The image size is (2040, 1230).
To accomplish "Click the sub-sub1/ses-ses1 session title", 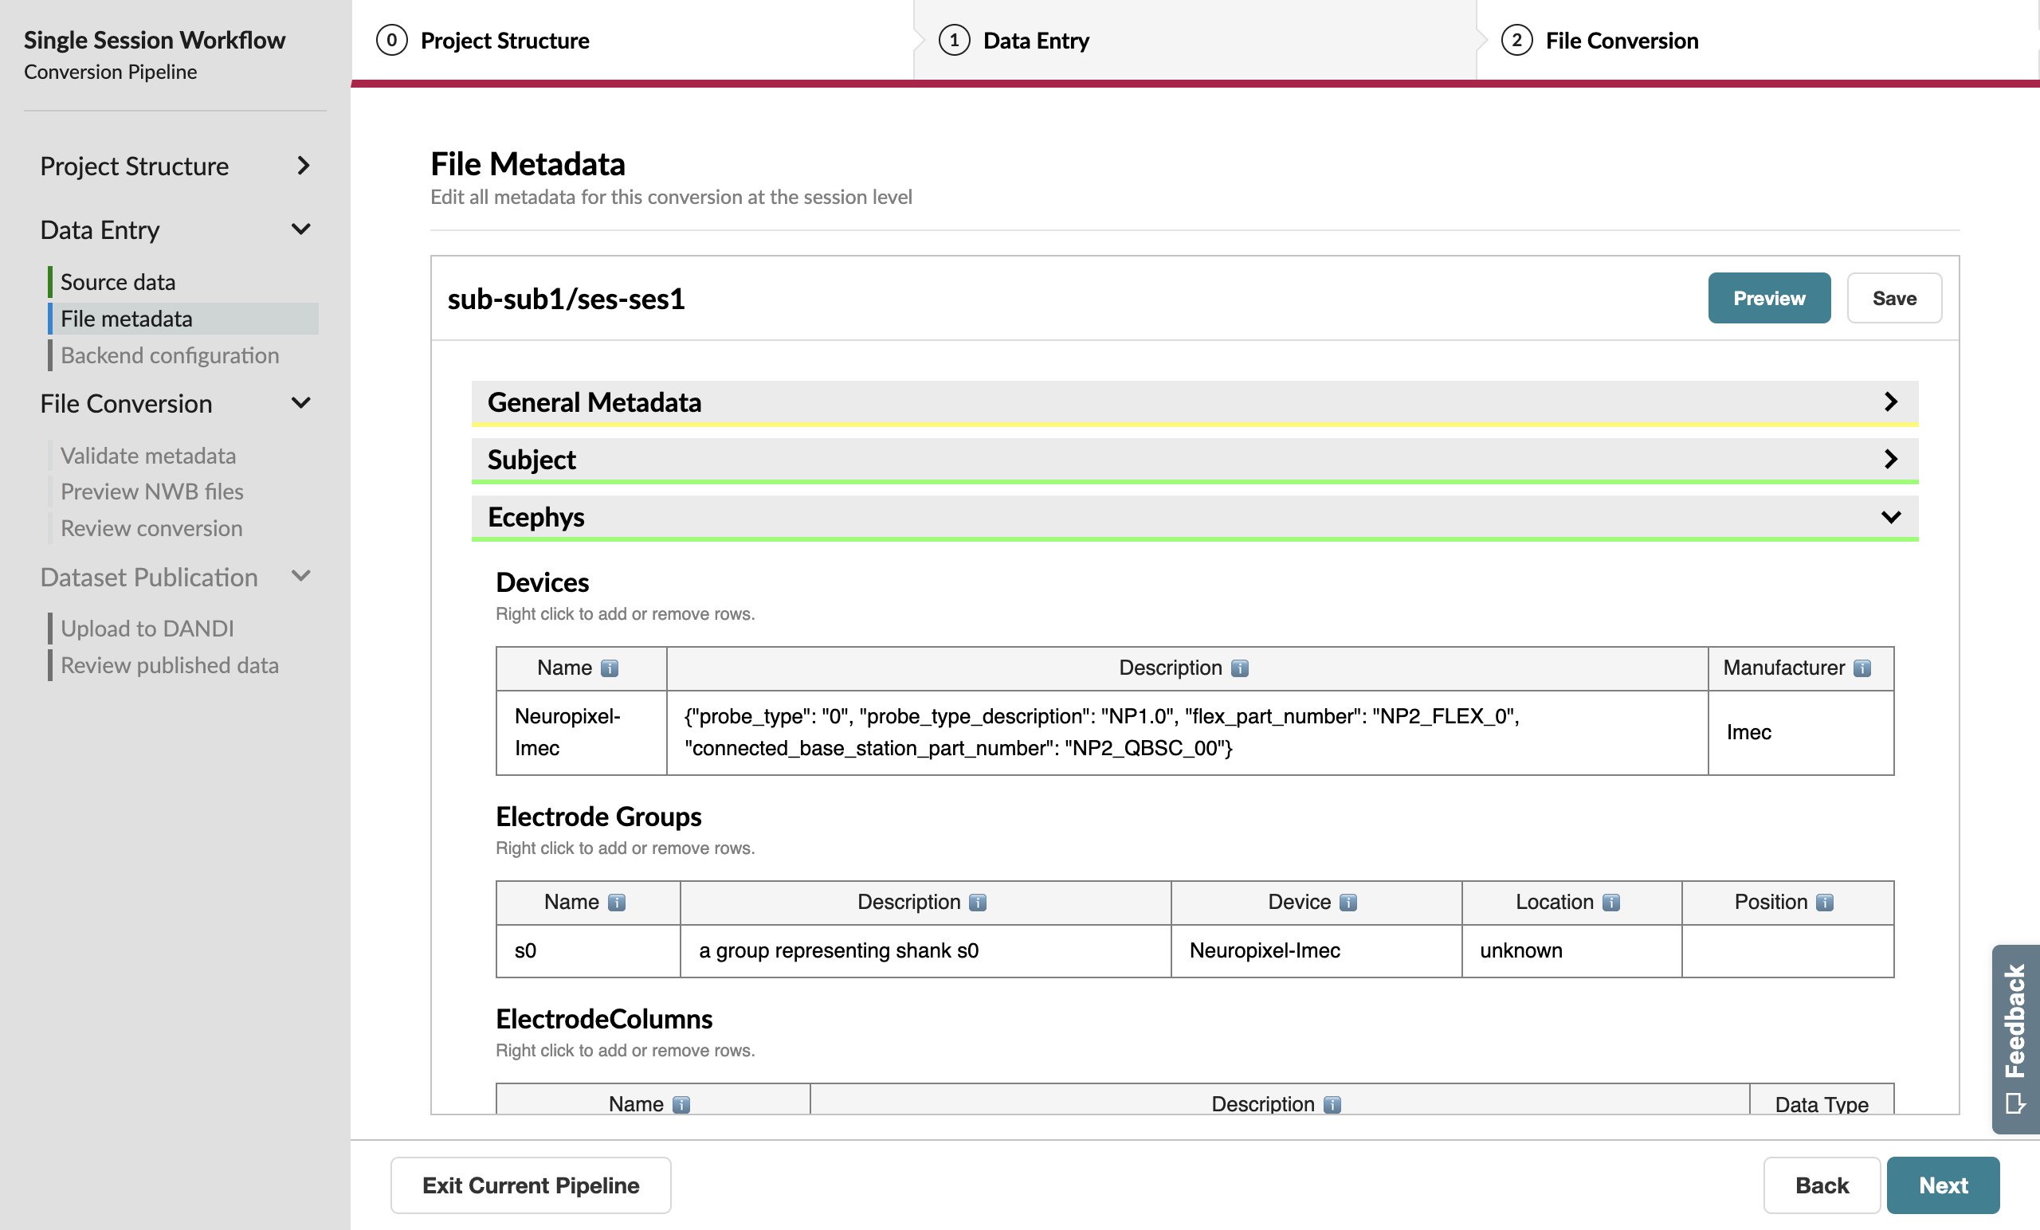I will 567,299.
